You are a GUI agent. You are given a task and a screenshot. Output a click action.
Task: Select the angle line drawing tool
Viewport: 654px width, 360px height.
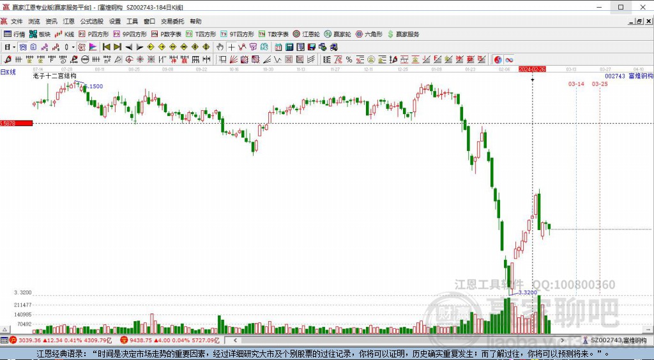click(267, 59)
